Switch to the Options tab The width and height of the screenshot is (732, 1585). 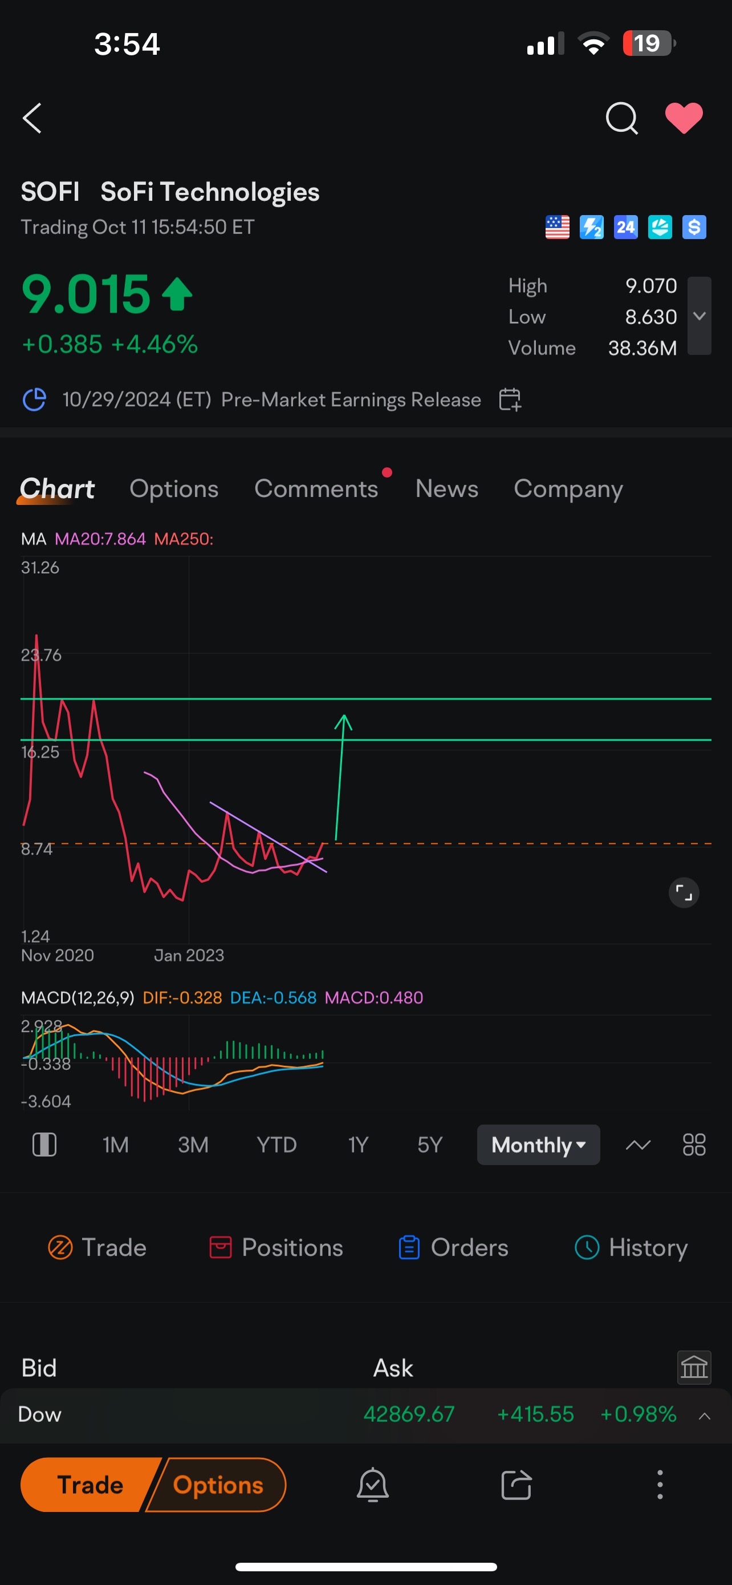174,488
